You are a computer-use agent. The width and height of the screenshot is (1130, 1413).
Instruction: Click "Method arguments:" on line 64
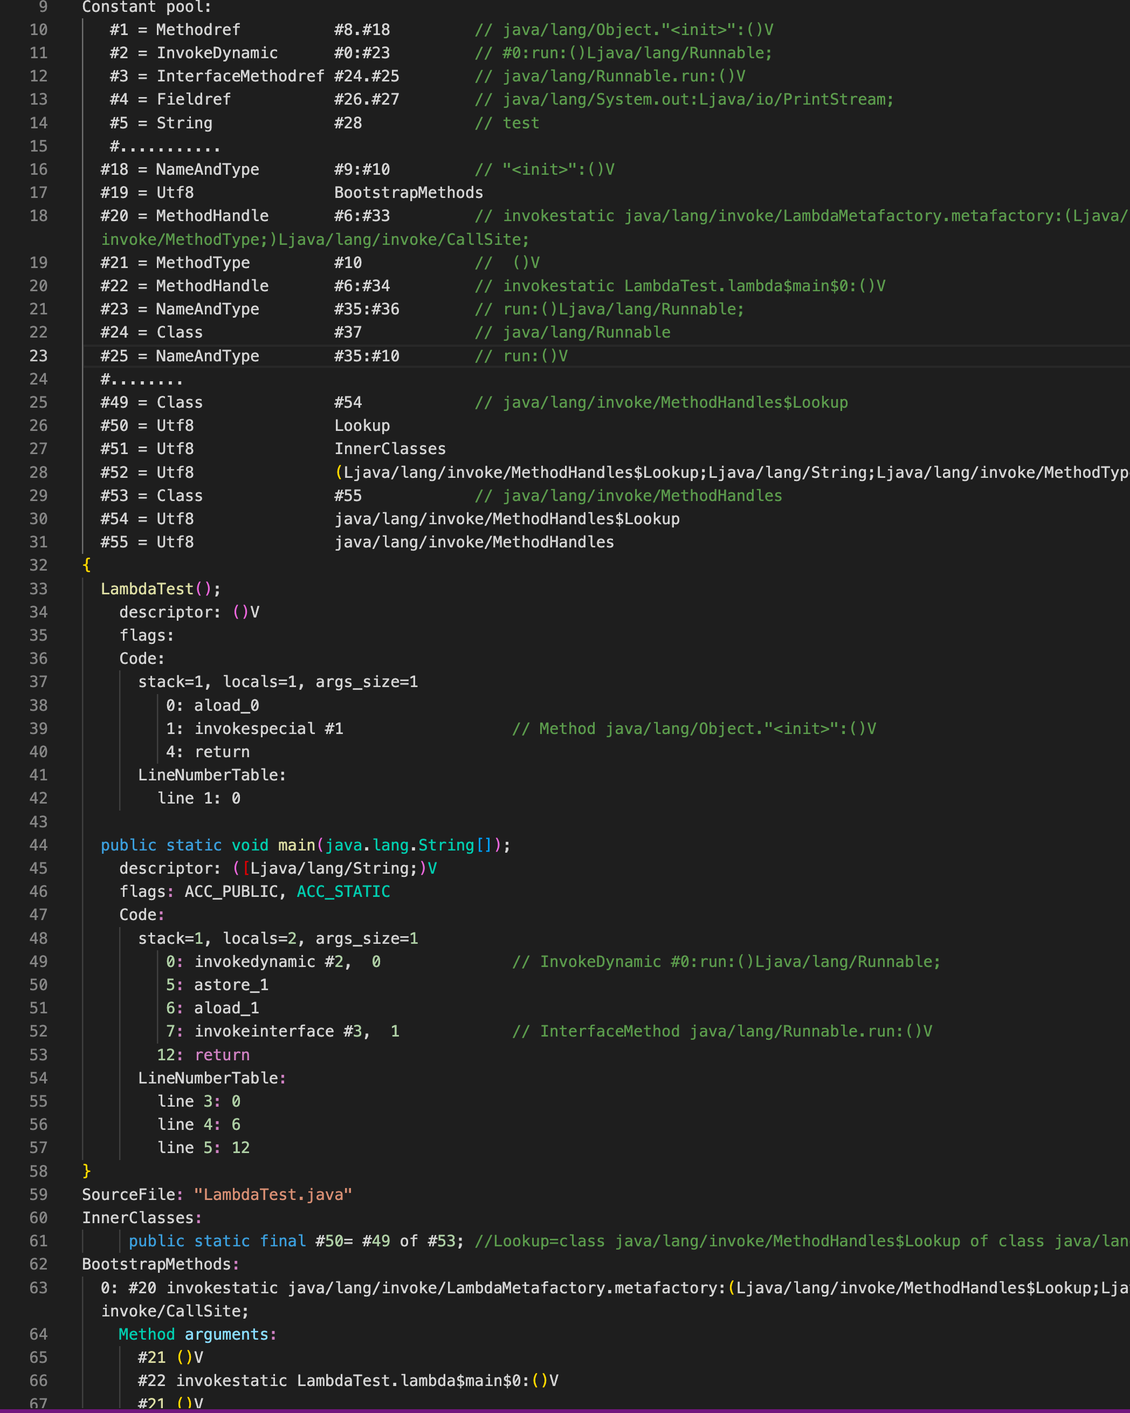(198, 1334)
